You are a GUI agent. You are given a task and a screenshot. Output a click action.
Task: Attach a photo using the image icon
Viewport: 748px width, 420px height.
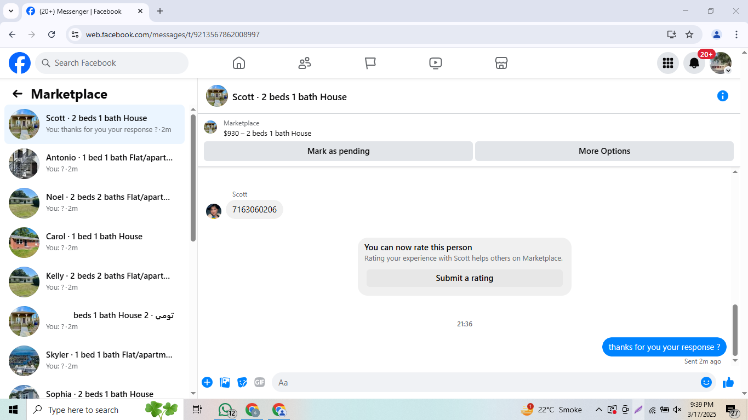tap(225, 382)
